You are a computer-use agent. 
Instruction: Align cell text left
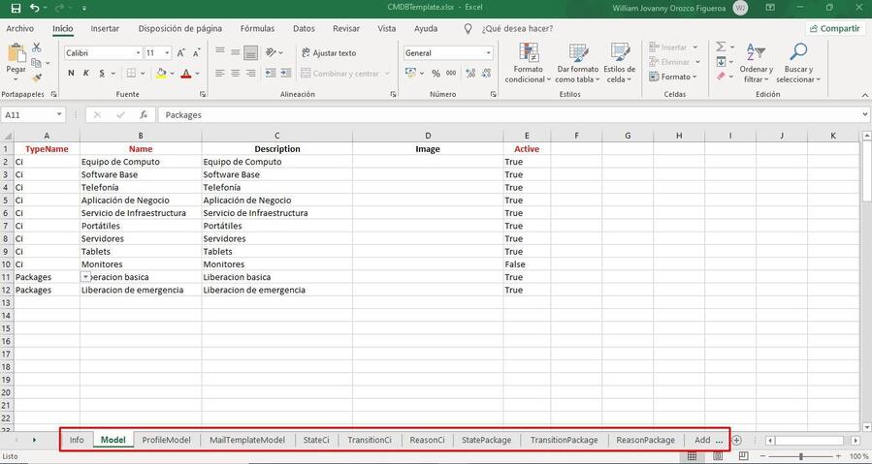[220, 73]
